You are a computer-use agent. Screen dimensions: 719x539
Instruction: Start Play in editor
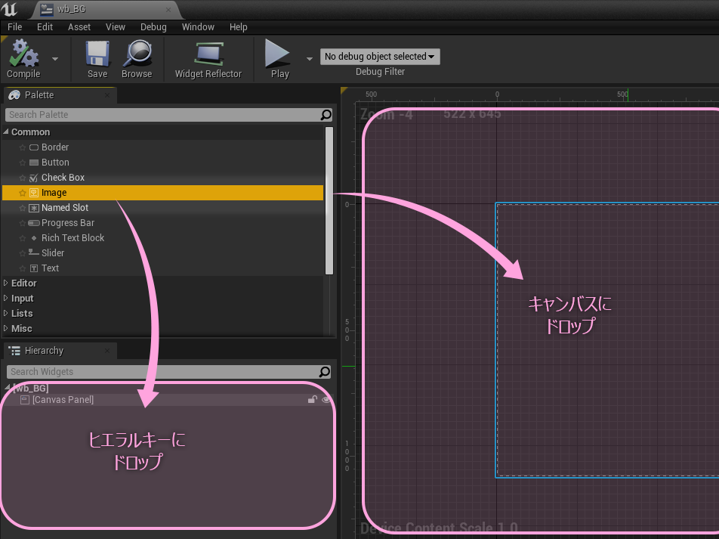[279, 59]
